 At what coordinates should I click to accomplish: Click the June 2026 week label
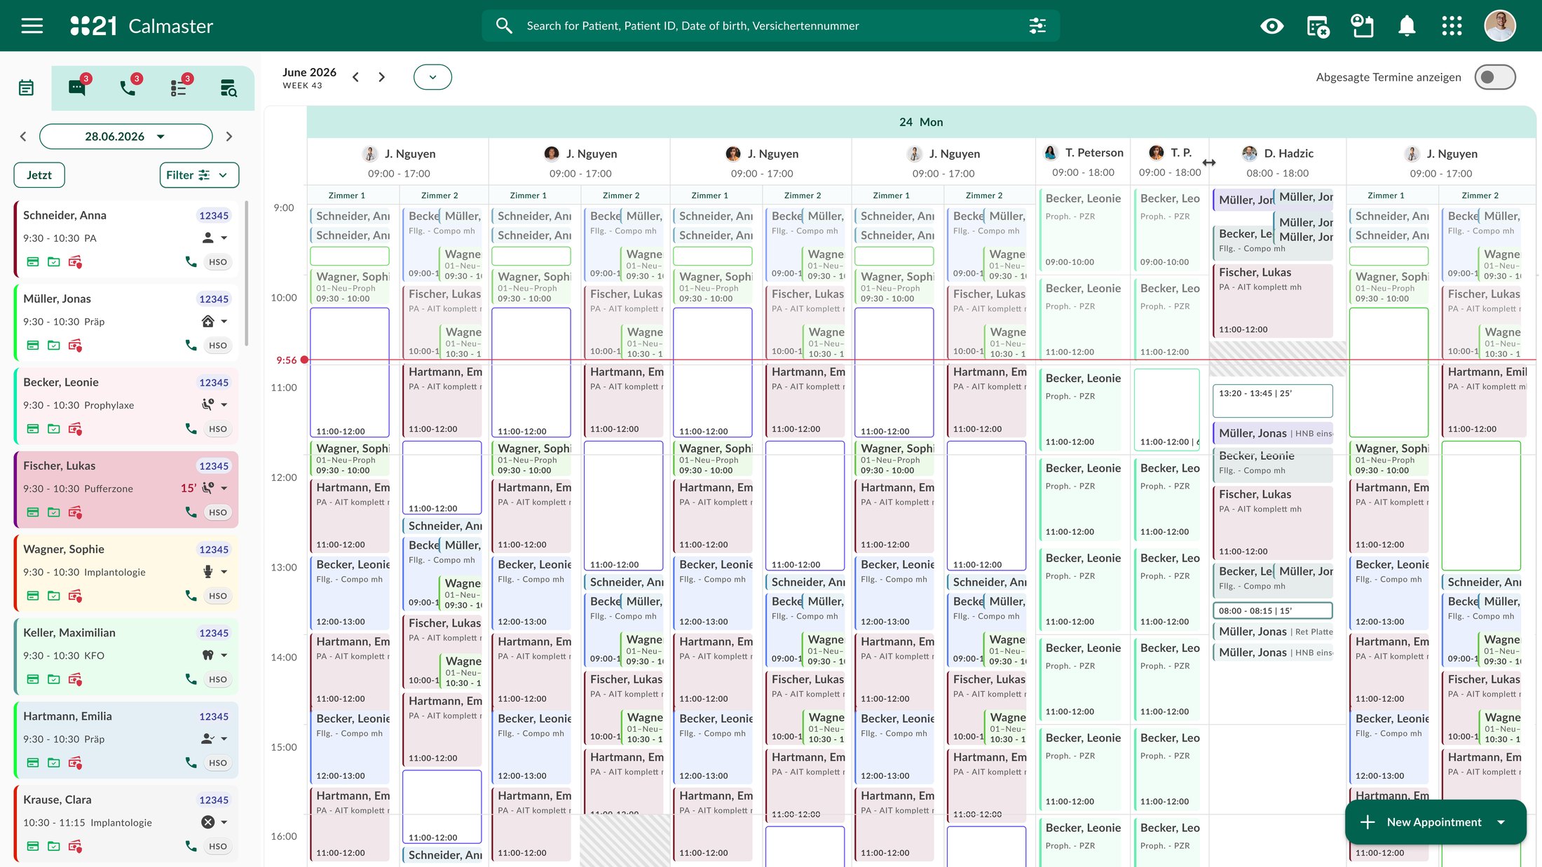pos(309,78)
